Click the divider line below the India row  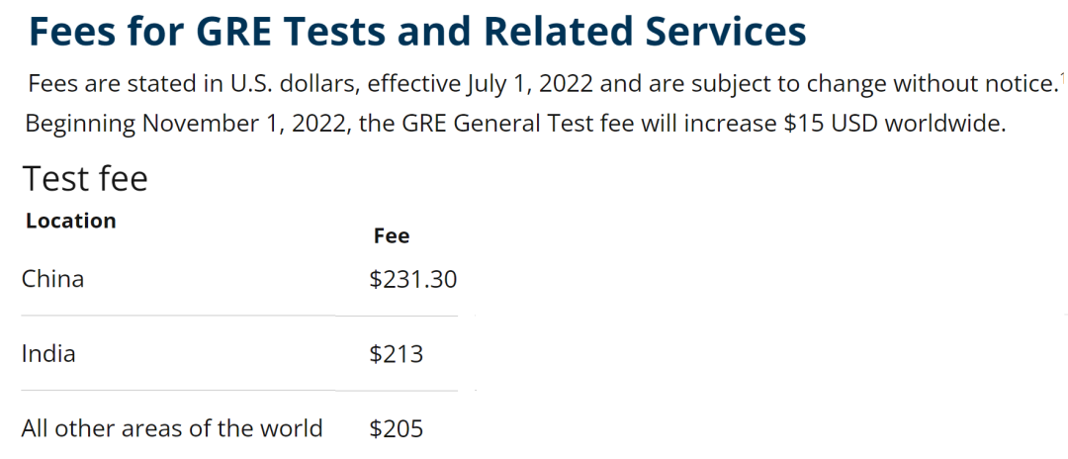click(x=239, y=391)
